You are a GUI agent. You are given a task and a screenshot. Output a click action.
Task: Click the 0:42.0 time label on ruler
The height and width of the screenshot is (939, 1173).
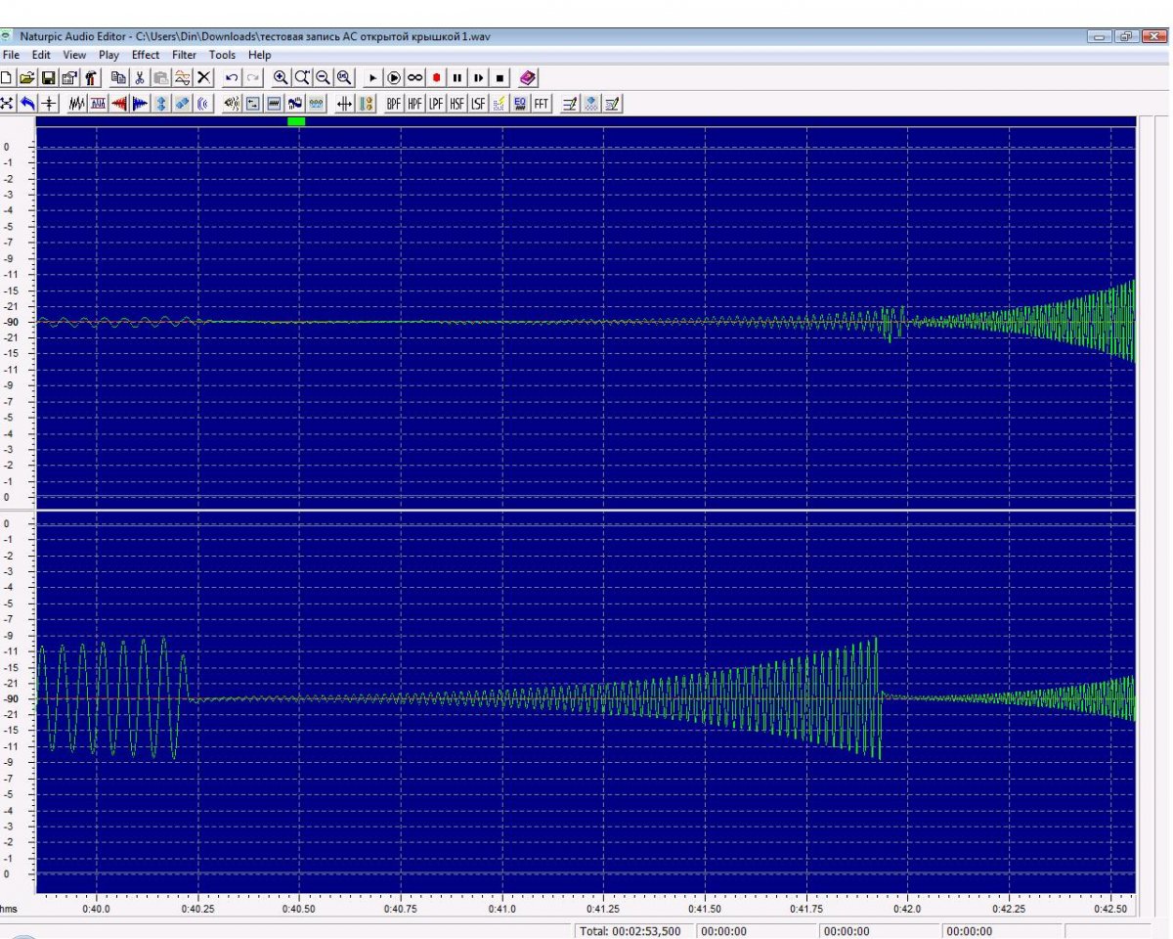907,908
